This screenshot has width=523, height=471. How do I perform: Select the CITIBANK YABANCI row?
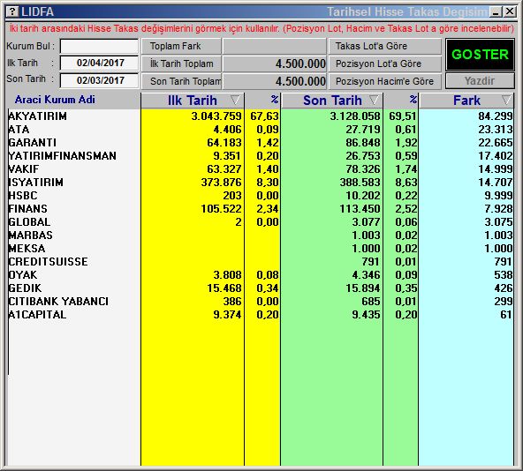pos(261,302)
